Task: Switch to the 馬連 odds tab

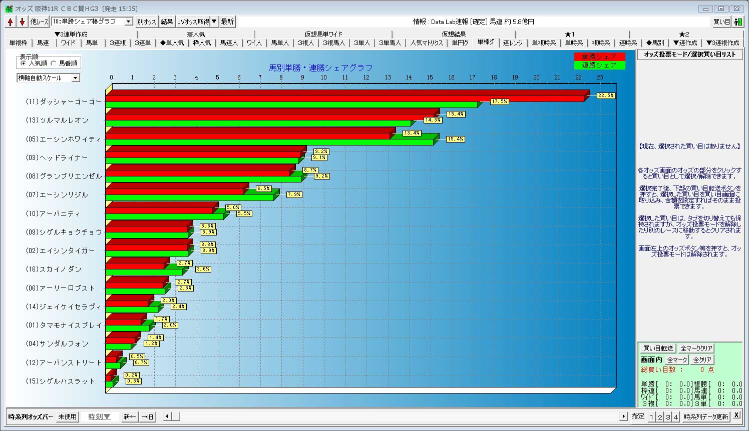Action: point(43,43)
